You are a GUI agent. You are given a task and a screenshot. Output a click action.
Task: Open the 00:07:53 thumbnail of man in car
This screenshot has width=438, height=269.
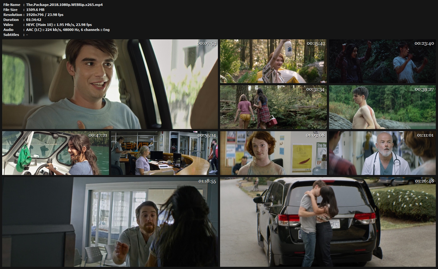(110, 84)
